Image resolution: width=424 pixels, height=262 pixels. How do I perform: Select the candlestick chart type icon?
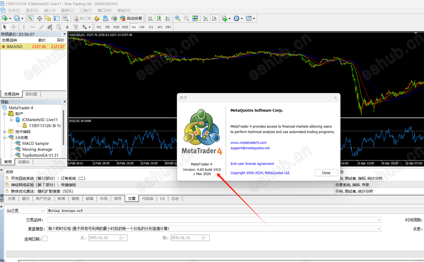pos(159,18)
